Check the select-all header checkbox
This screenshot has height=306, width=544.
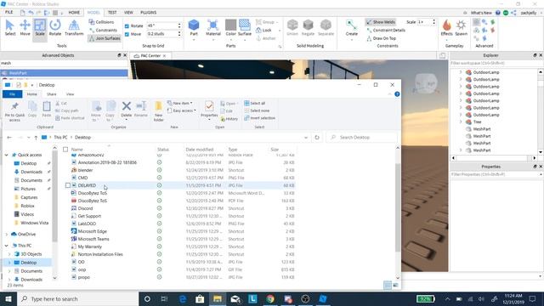coord(65,150)
